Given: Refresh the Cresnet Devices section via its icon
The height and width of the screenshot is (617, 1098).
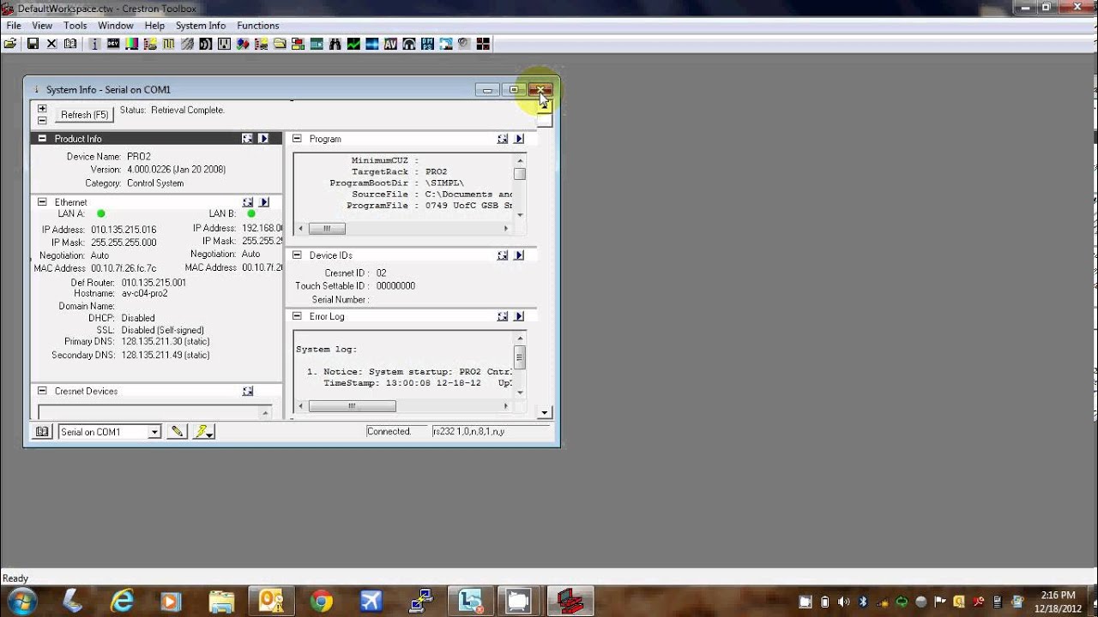Looking at the screenshot, I should pos(248,391).
